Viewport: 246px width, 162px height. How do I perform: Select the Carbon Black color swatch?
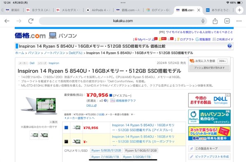tap(66, 141)
